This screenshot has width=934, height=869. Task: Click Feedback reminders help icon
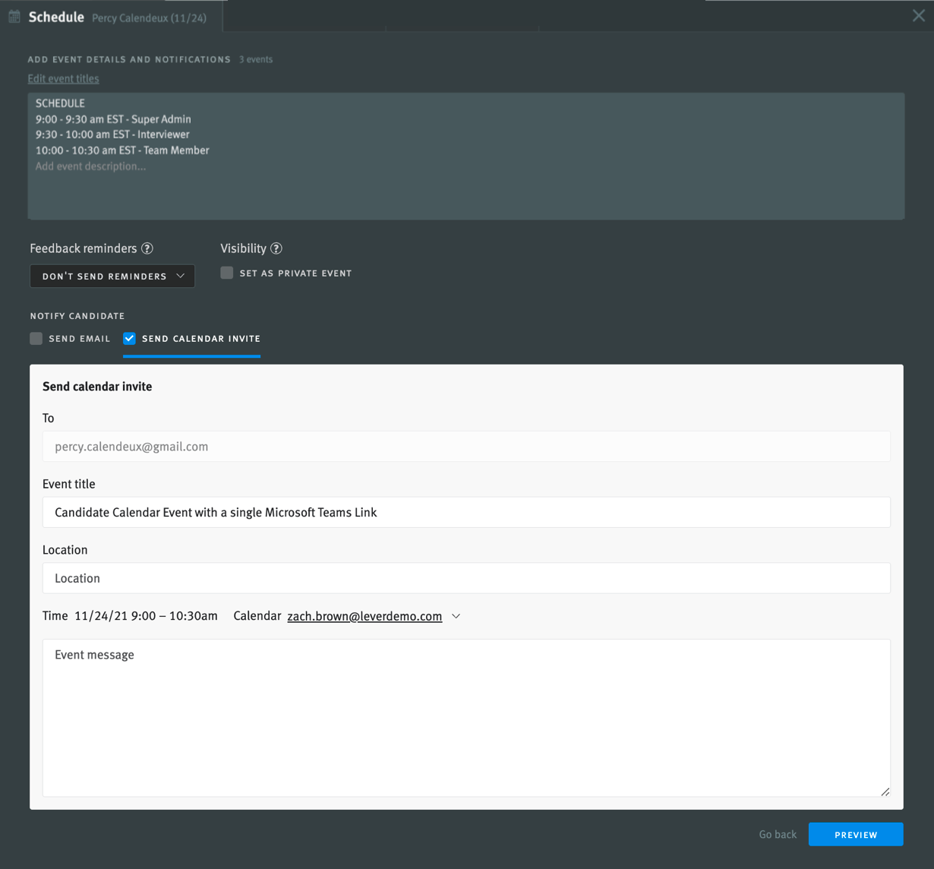pos(147,248)
